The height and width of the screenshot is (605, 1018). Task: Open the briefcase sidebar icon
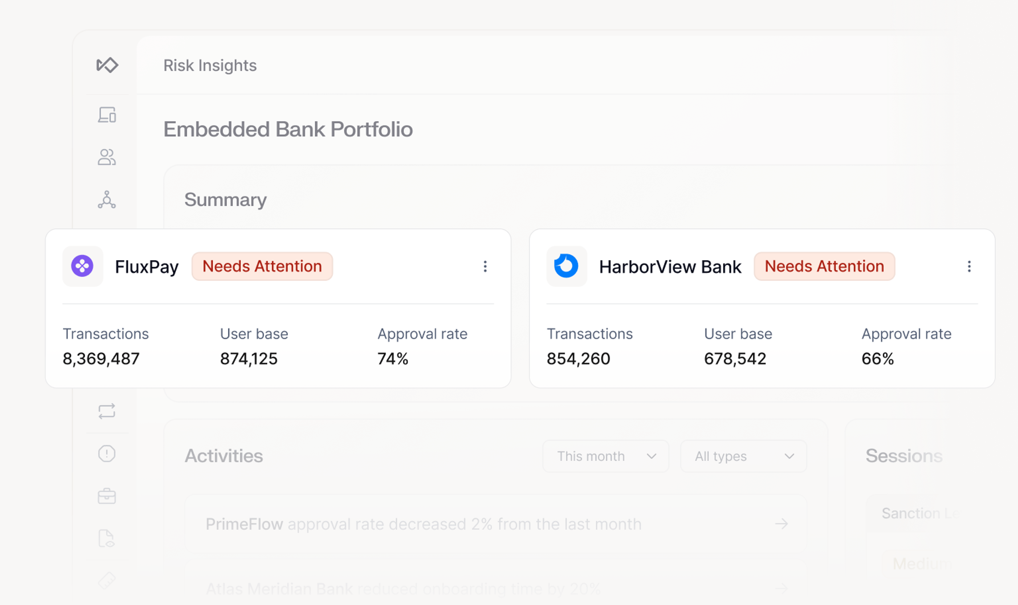107,496
